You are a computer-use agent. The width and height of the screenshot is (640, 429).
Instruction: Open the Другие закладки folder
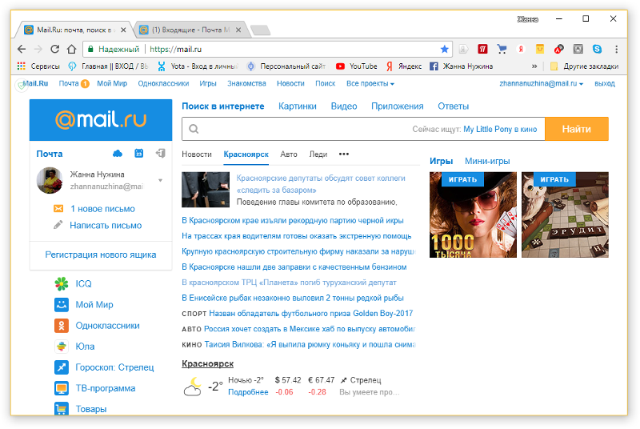tap(584, 66)
